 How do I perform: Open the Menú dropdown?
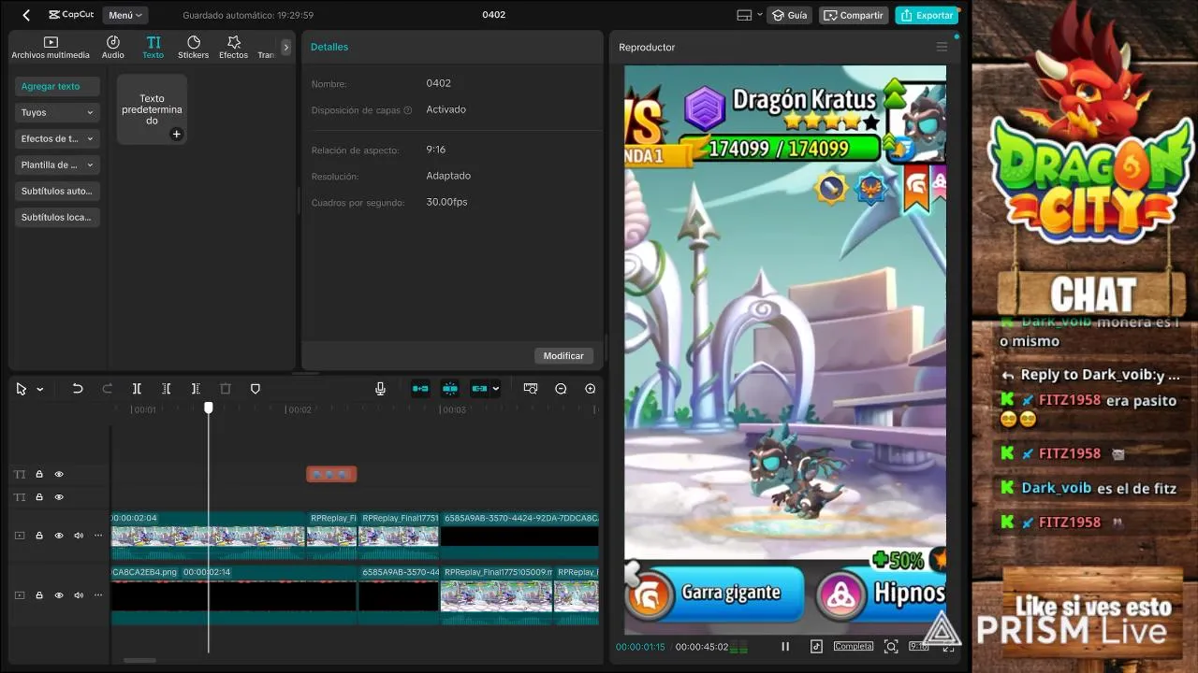point(125,15)
